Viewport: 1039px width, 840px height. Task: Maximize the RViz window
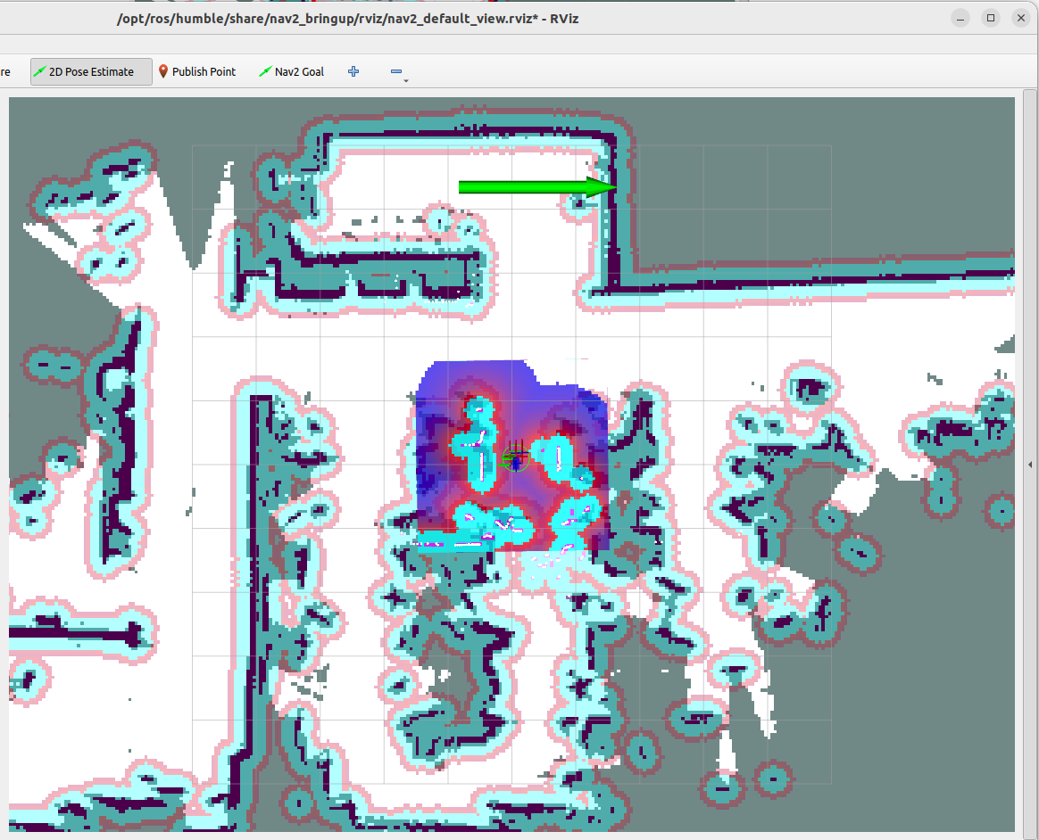990,18
